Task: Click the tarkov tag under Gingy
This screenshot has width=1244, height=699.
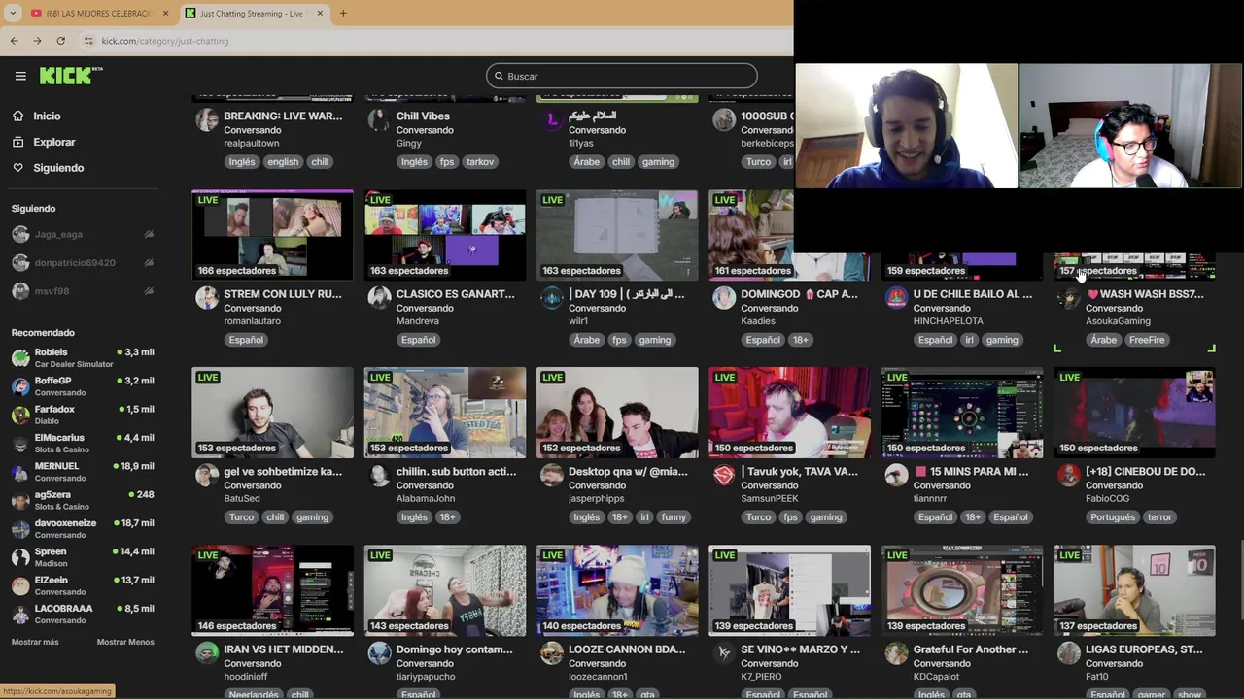Action: (480, 162)
